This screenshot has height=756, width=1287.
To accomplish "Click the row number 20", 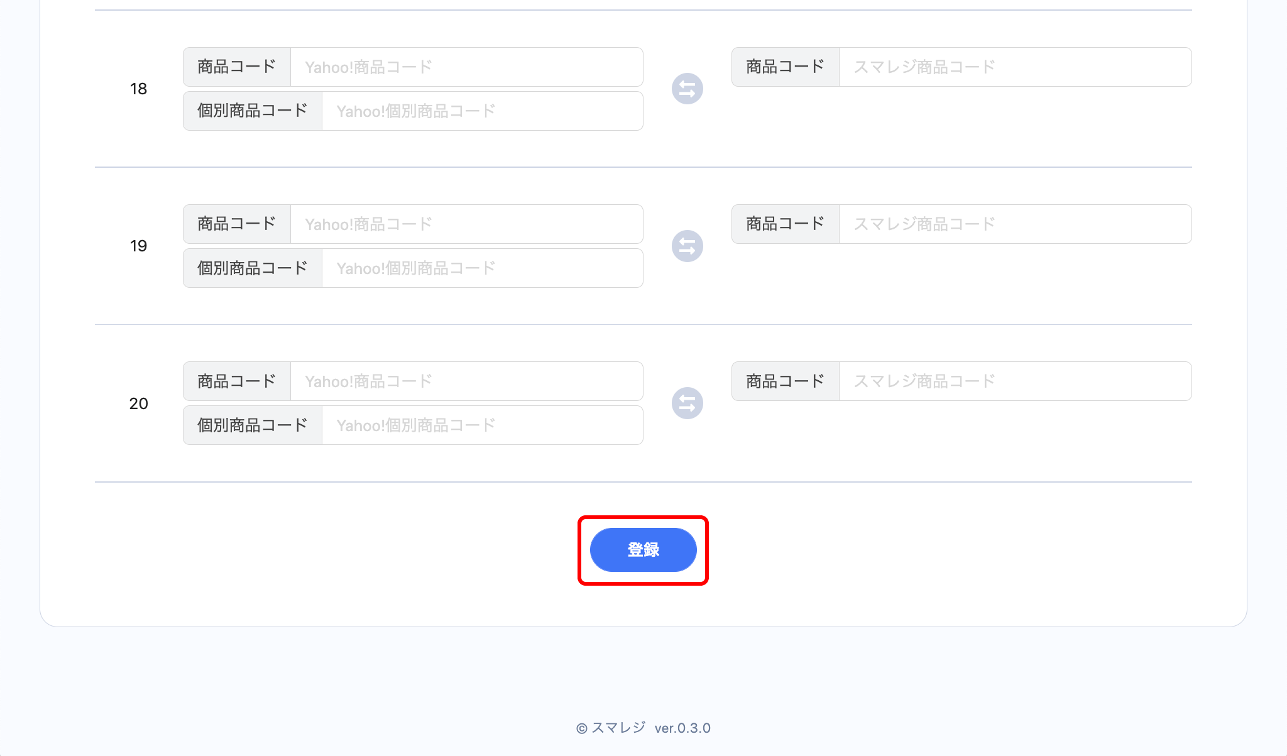I will coord(139,403).
